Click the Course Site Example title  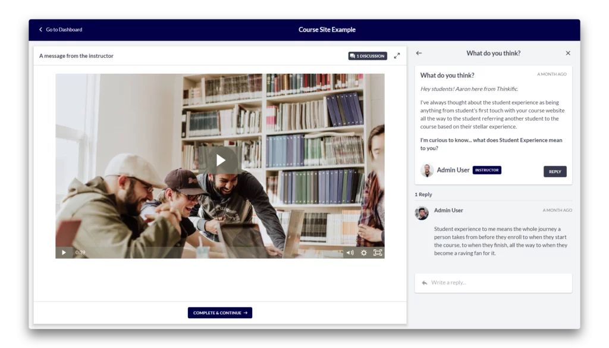327,30
